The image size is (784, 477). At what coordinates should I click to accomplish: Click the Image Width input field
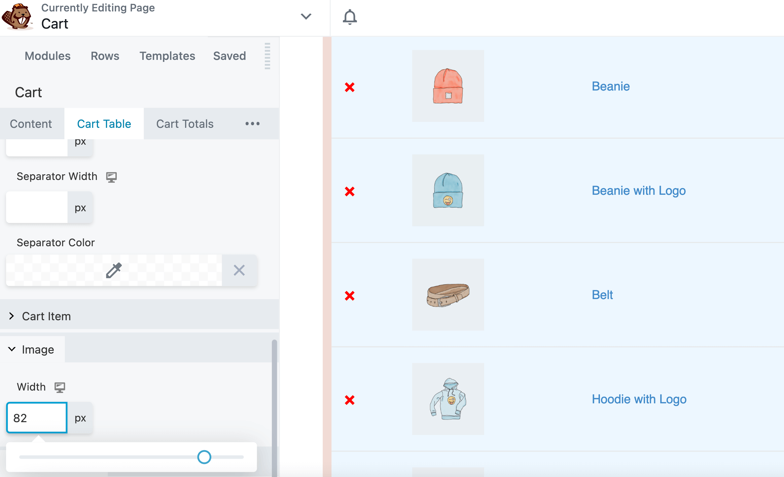(36, 418)
